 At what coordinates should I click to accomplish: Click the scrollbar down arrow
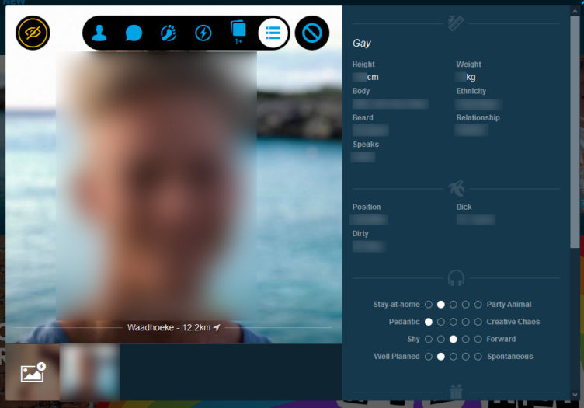tap(575, 395)
